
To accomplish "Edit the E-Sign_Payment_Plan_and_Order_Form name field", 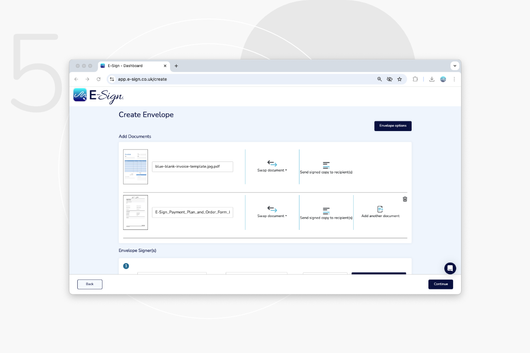I will tap(193, 213).
